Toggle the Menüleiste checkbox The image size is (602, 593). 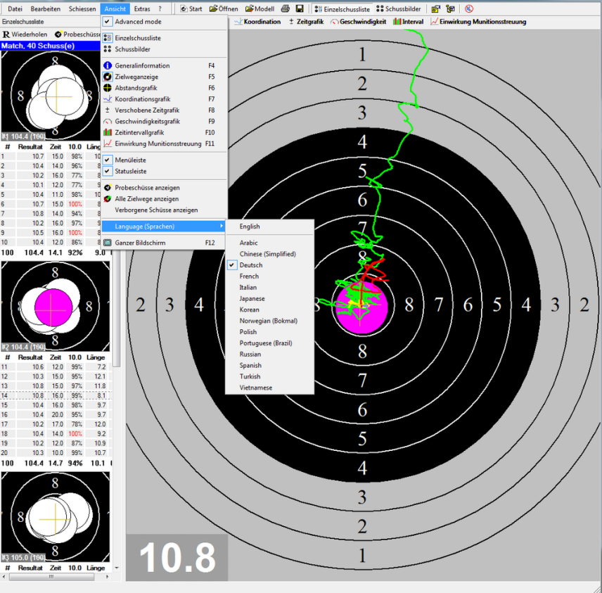point(130,160)
